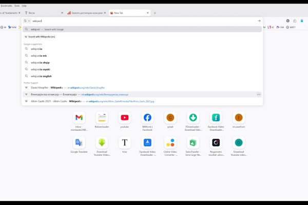Open the MW bookmark in bookmarks bar
The width and height of the screenshot is (308, 205).
[x=12, y=27]
